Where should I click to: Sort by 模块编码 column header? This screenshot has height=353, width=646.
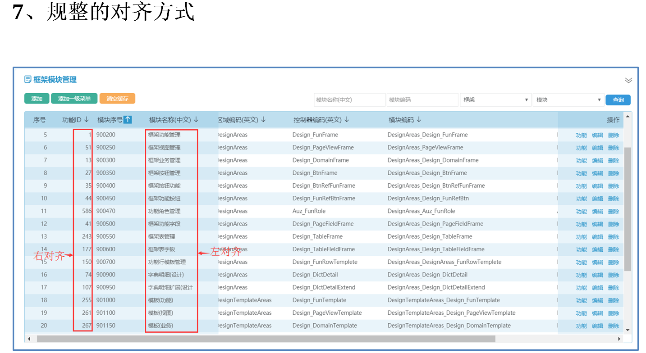405,120
